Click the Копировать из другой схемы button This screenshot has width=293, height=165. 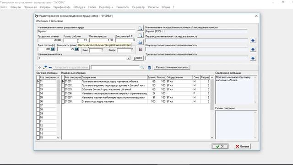pos(71,67)
